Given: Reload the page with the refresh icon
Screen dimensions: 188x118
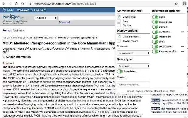Looking at the screenshot, I should coord(16,4).
